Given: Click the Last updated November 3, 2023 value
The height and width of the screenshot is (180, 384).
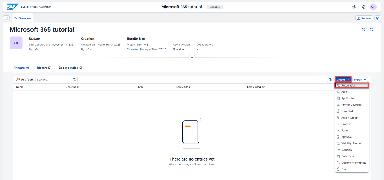Looking at the screenshot, I should [63, 45].
